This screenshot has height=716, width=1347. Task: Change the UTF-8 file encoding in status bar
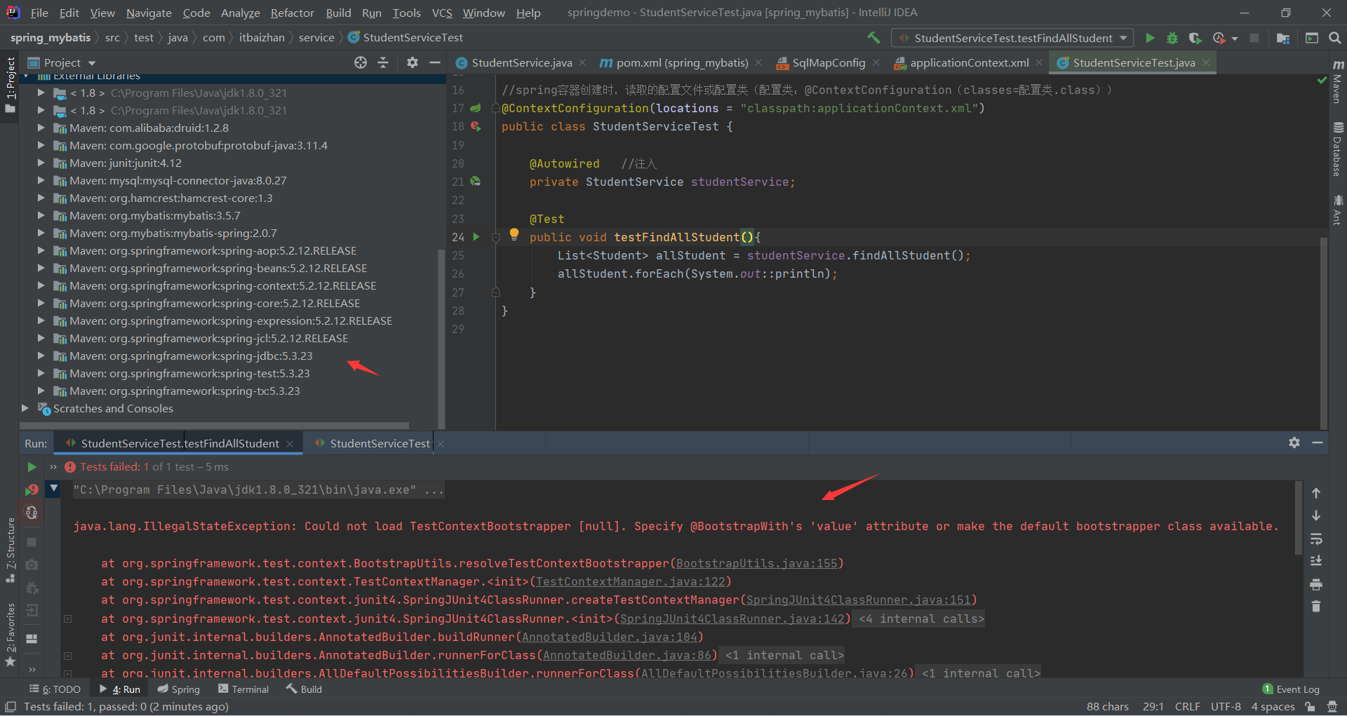pyautogui.click(x=1226, y=707)
